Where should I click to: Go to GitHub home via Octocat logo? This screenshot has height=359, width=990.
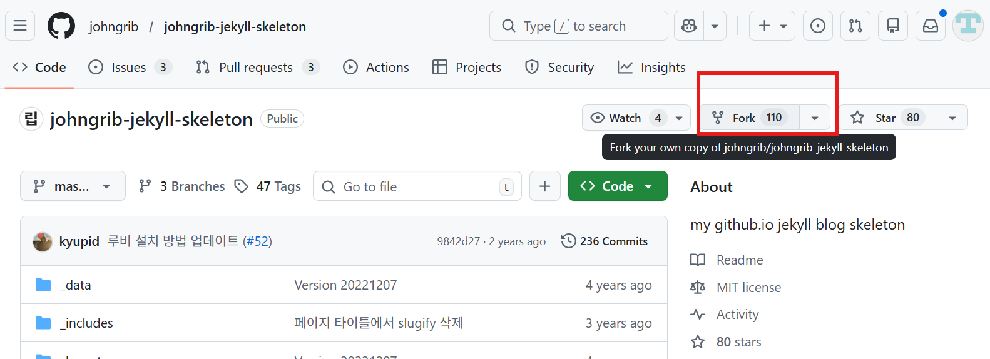(61, 26)
